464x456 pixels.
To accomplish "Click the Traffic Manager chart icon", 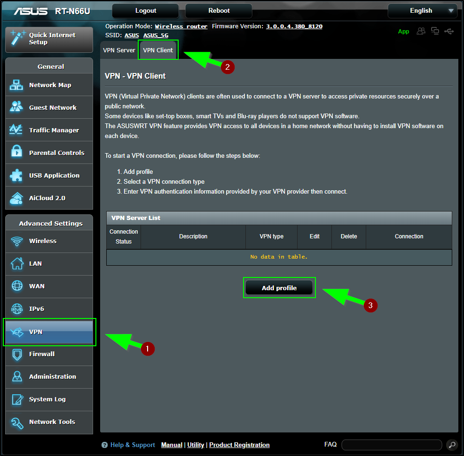I will coord(16,130).
